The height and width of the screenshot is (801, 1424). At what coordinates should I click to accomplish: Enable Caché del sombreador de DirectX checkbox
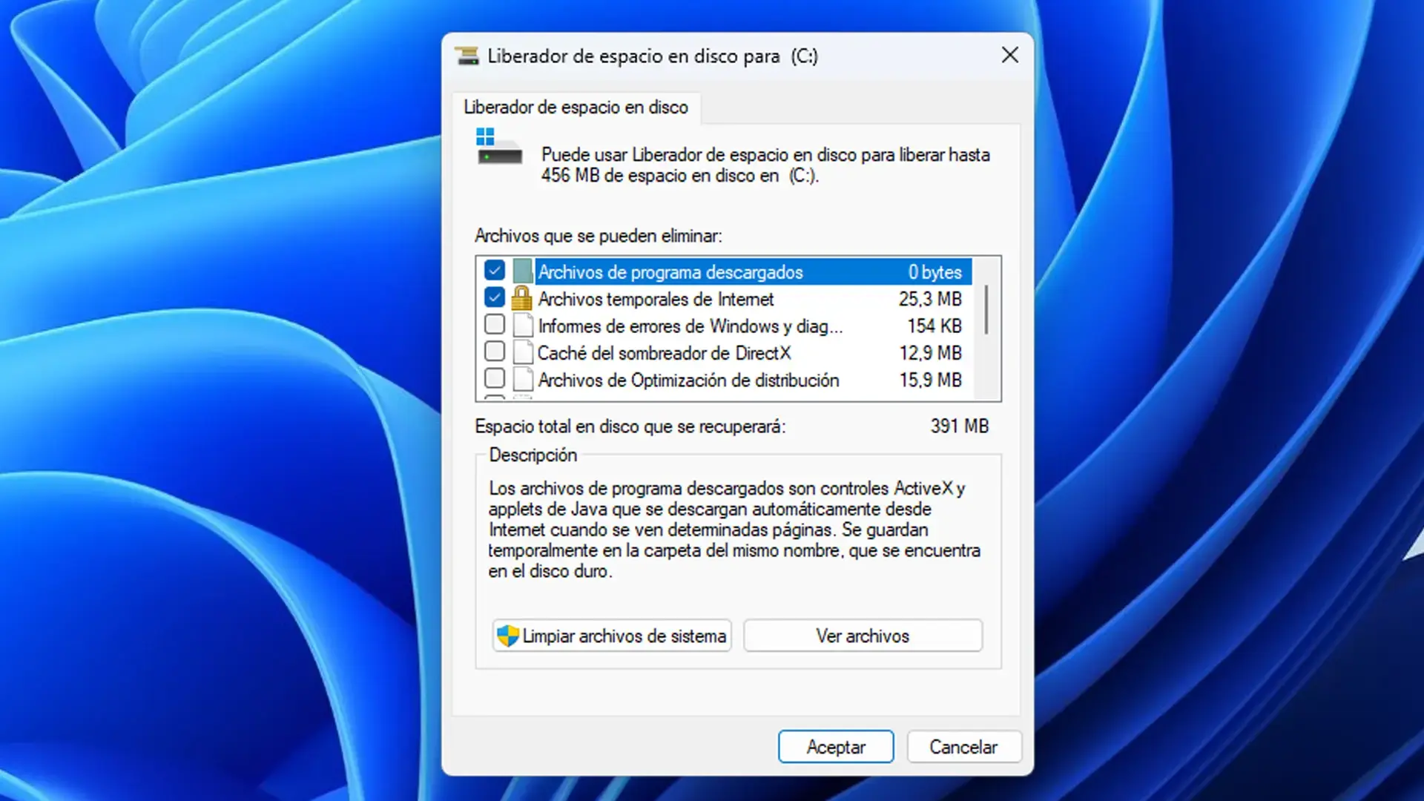(x=495, y=352)
